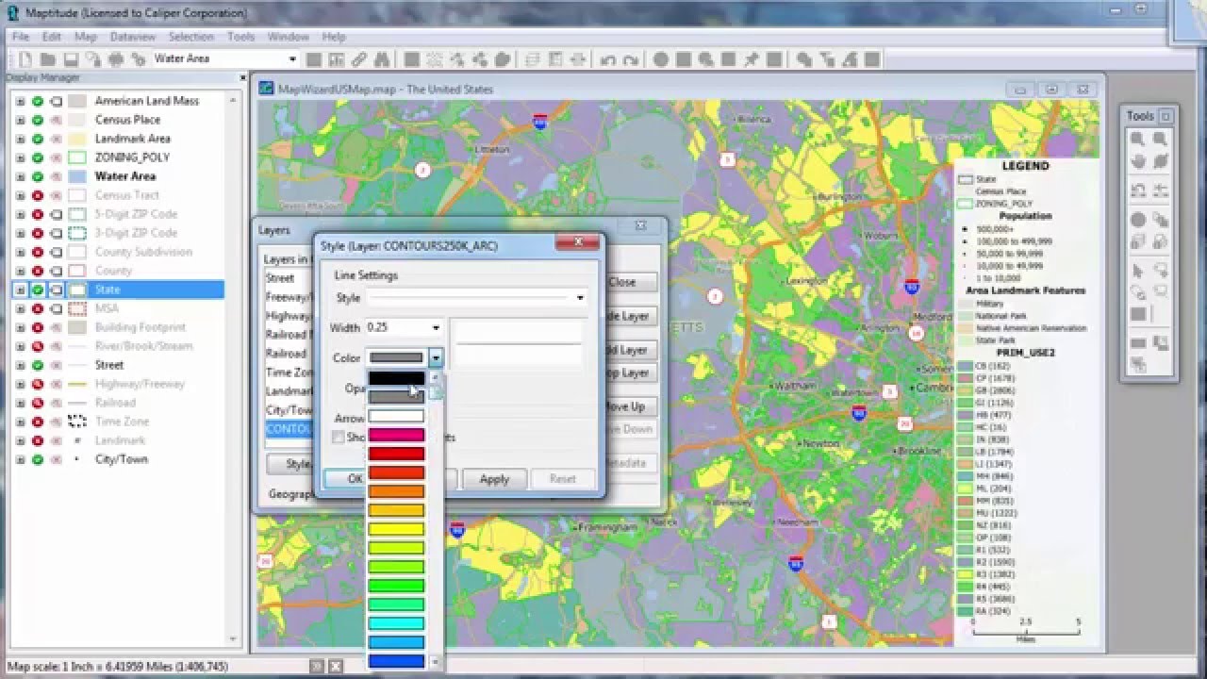The width and height of the screenshot is (1207, 679).
Task: Close the floating Tools panel
Action: 1166,116
